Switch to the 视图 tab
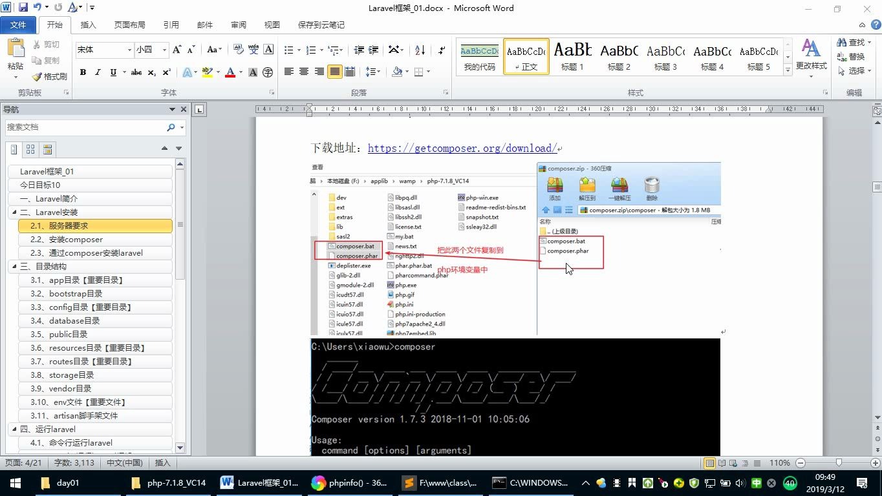The width and height of the screenshot is (882, 496). tap(272, 25)
